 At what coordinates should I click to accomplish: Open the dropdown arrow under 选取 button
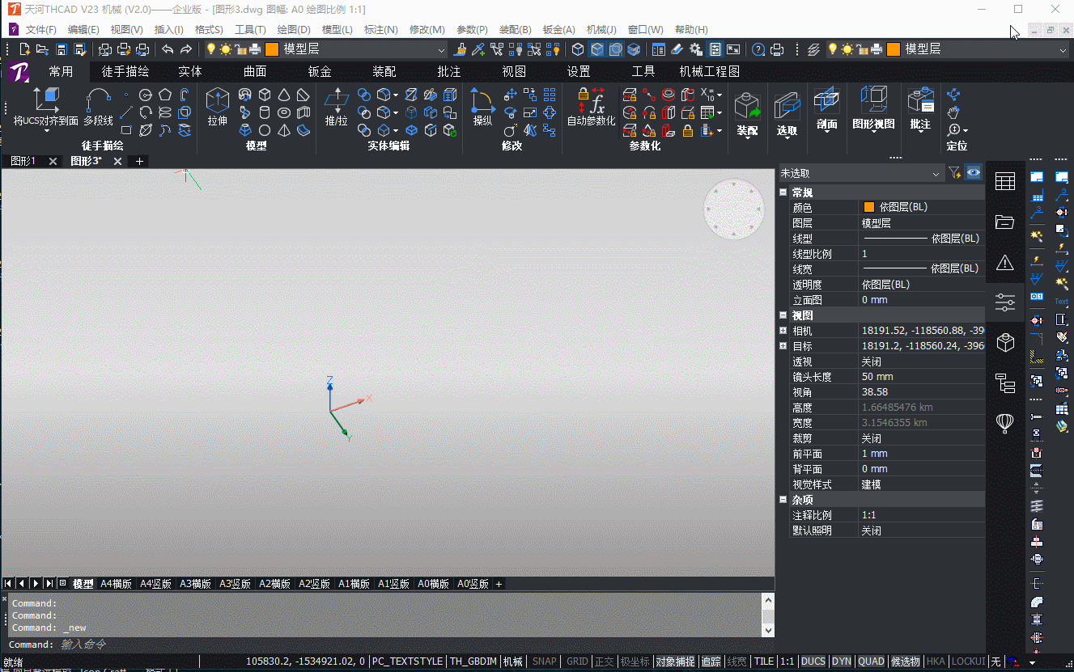pyautogui.click(x=787, y=140)
